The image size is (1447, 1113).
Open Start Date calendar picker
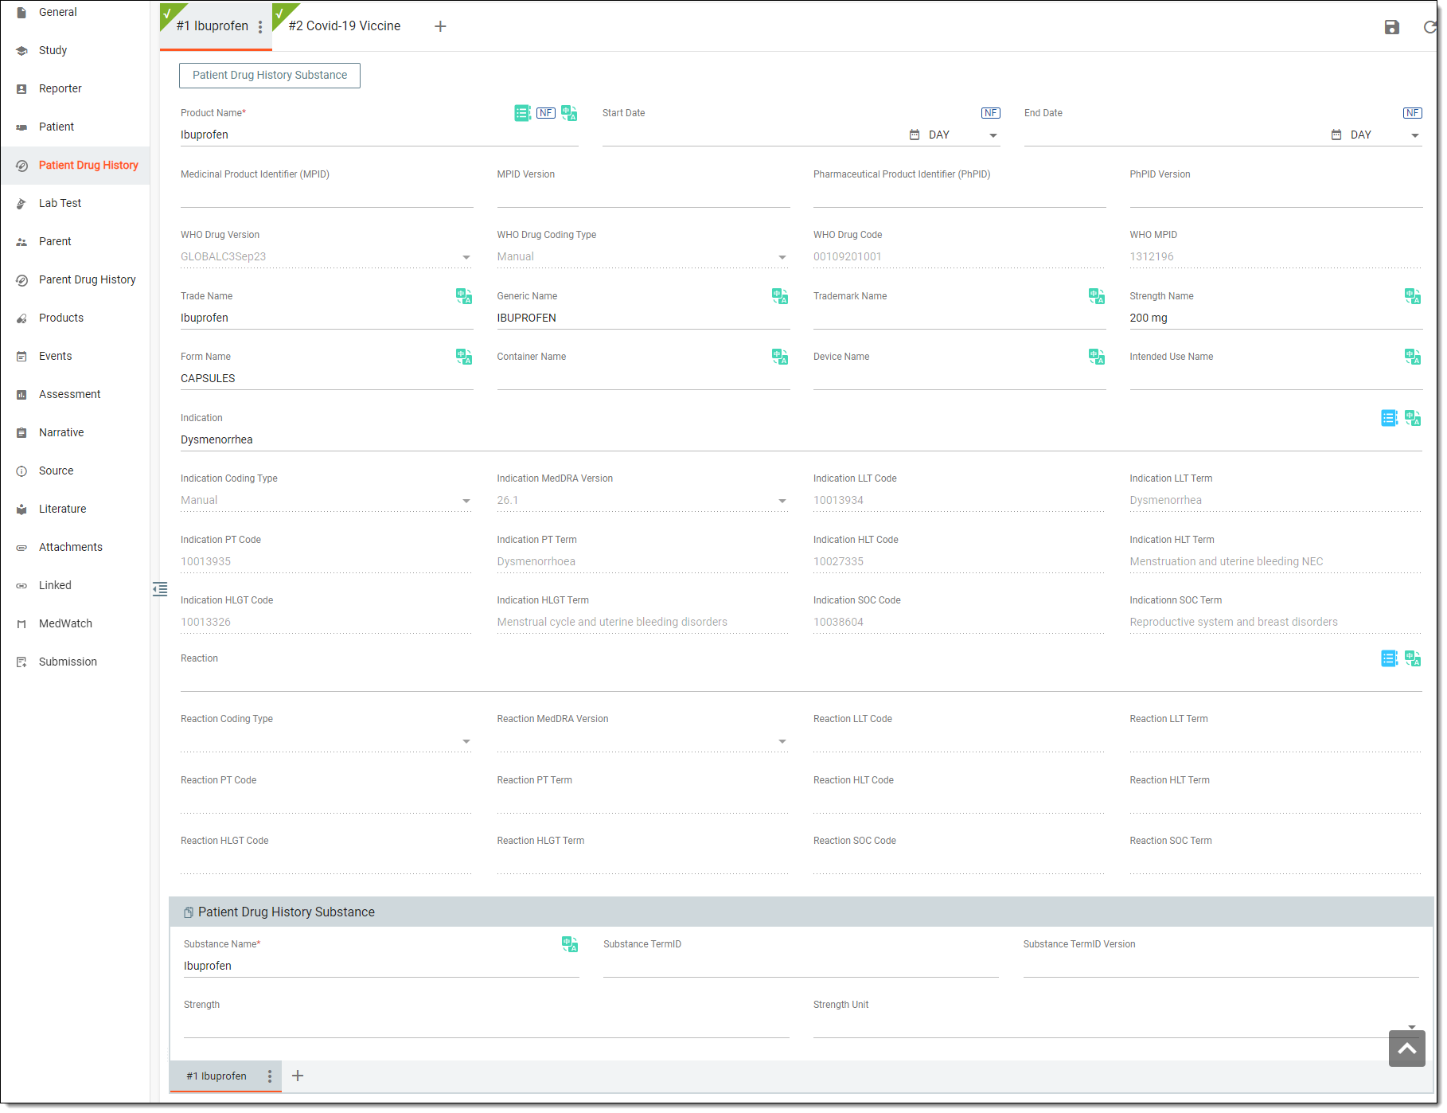915,135
